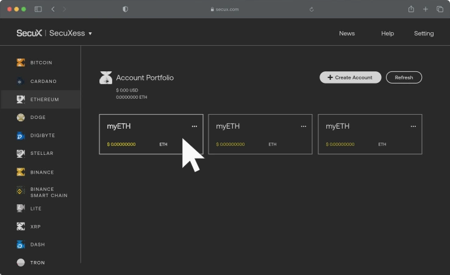The image size is (450, 275).
Task: Click the SecuXess product name
Action: click(x=67, y=33)
